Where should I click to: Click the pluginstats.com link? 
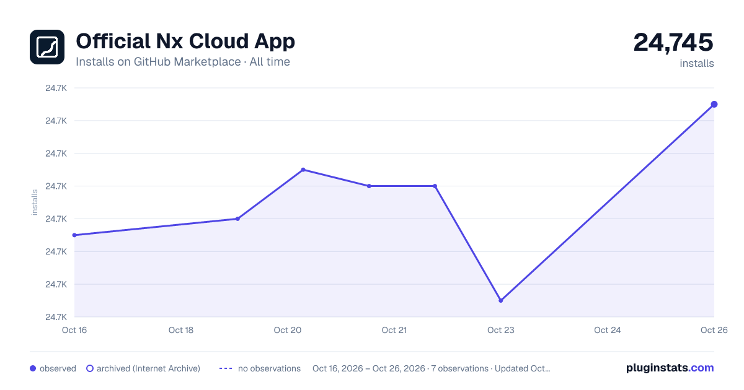[670, 368]
